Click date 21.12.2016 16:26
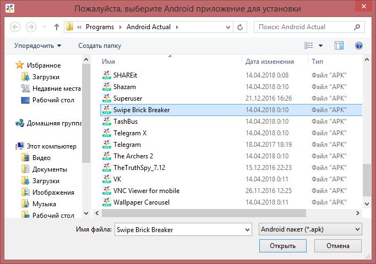Viewport: 376px width, 264px height. (269, 98)
